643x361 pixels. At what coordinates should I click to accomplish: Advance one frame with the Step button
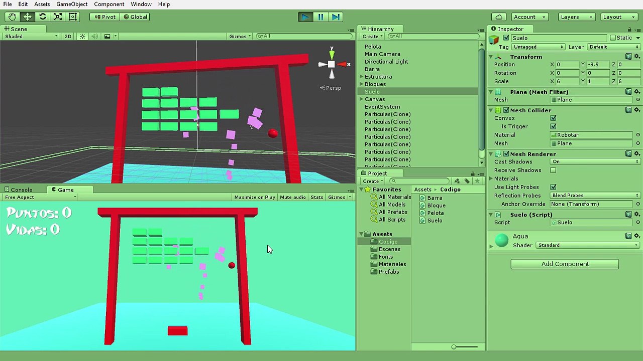(x=336, y=17)
